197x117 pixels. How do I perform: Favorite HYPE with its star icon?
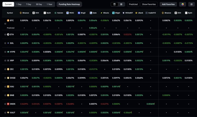[5, 52]
